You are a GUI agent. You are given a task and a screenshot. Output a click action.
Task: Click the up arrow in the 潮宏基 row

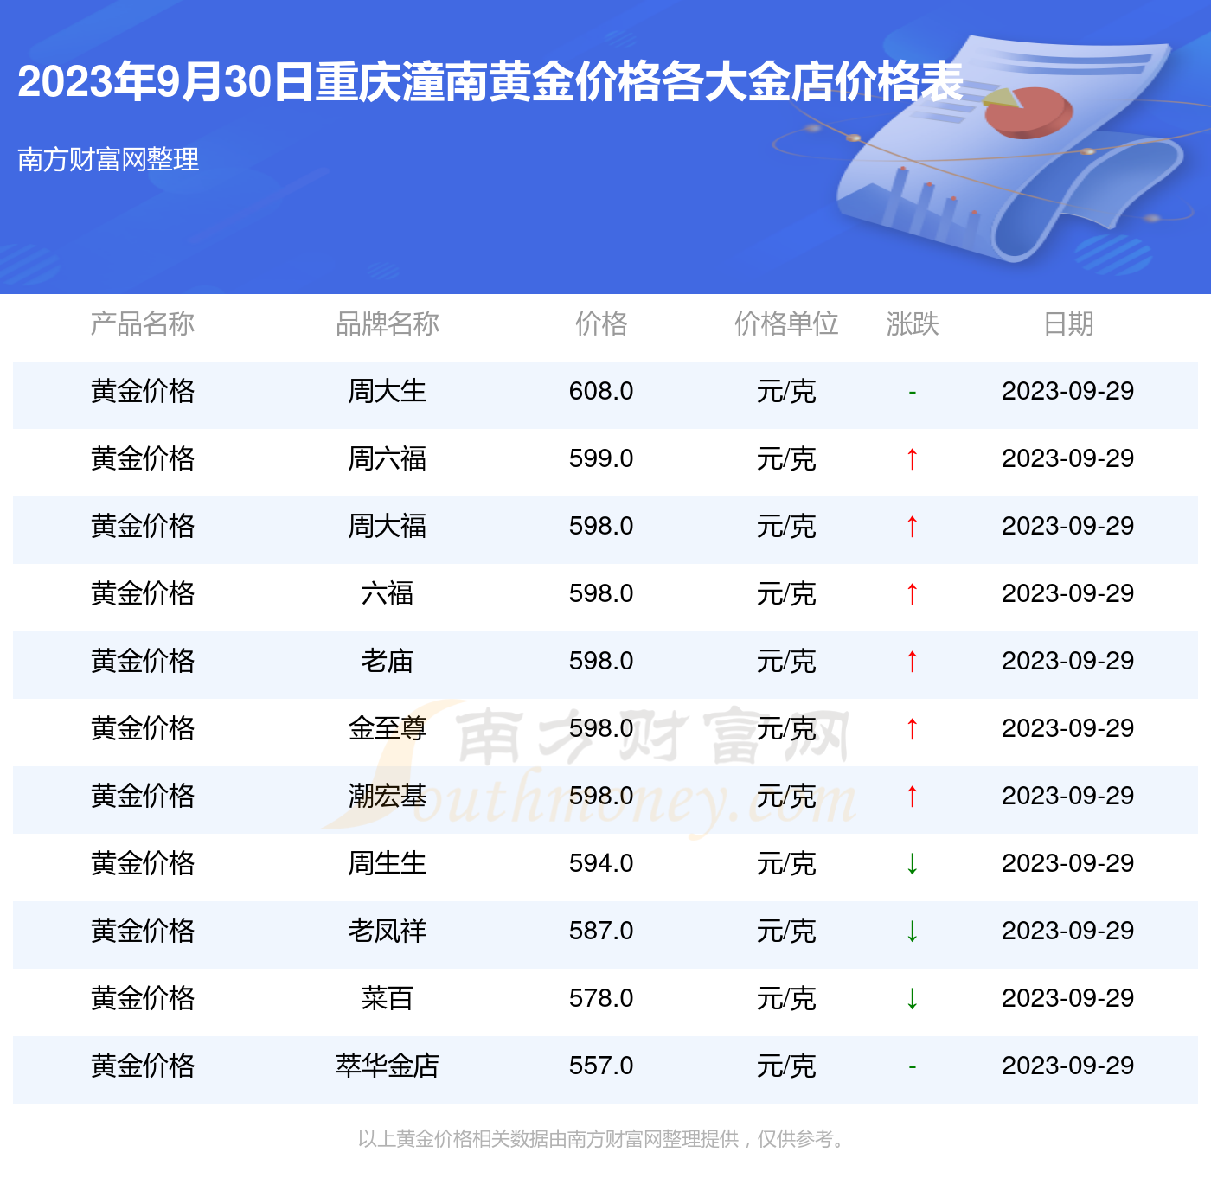pos(912,796)
